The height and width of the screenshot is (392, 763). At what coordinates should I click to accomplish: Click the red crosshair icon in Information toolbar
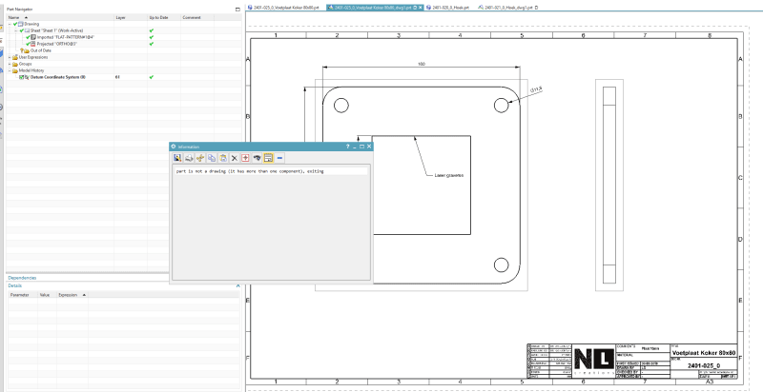click(x=245, y=158)
